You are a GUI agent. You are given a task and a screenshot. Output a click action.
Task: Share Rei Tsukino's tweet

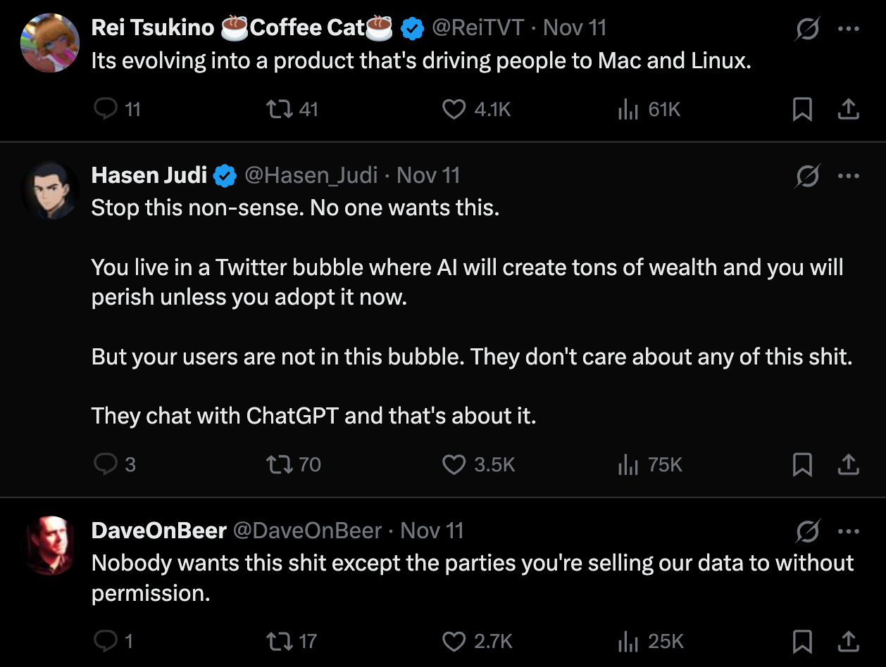click(x=849, y=110)
